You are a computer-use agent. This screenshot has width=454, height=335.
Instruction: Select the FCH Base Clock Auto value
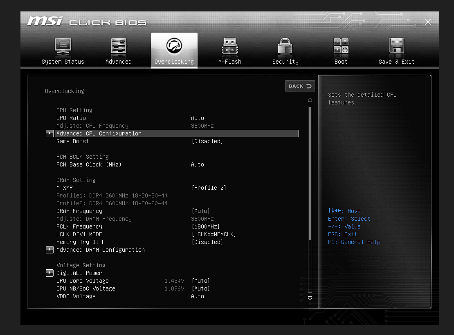[x=198, y=164]
